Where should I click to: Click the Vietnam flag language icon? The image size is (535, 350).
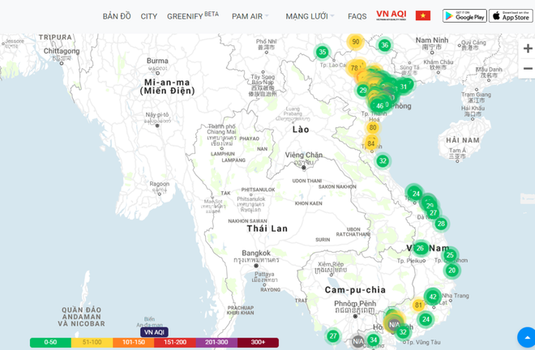(x=422, y=15)
